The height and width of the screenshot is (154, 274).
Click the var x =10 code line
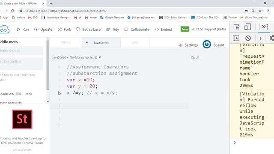pyautogui.click(x=80, y=80)
